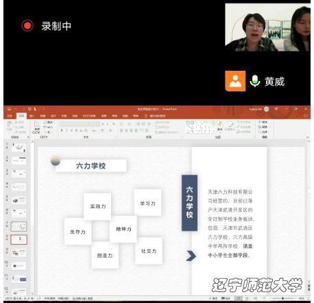
Task: Expand the shapes gallery more arrow
Action: (213, 131)
